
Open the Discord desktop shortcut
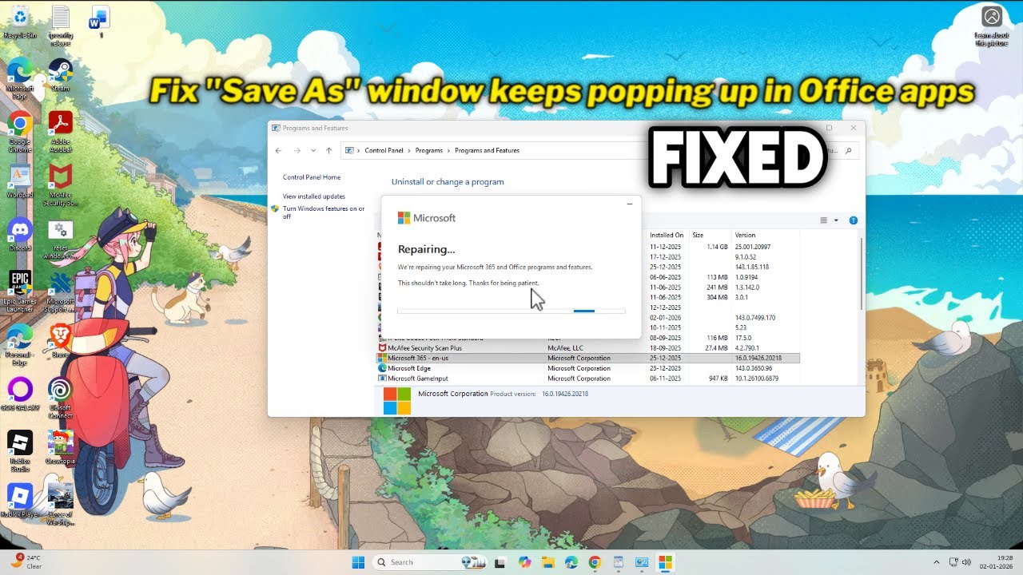[x=20, y=235]
